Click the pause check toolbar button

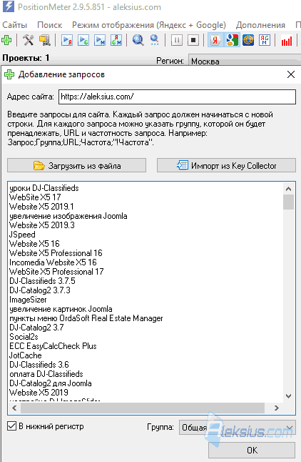tap(177, 40)
